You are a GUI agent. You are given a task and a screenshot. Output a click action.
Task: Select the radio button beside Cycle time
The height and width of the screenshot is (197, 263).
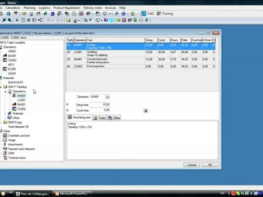(67, 110)
